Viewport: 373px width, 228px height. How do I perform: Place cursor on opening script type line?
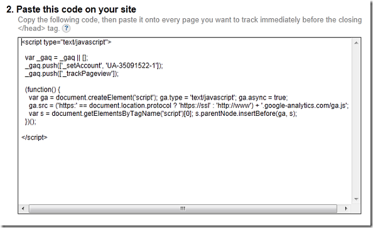tap(67, 42)
